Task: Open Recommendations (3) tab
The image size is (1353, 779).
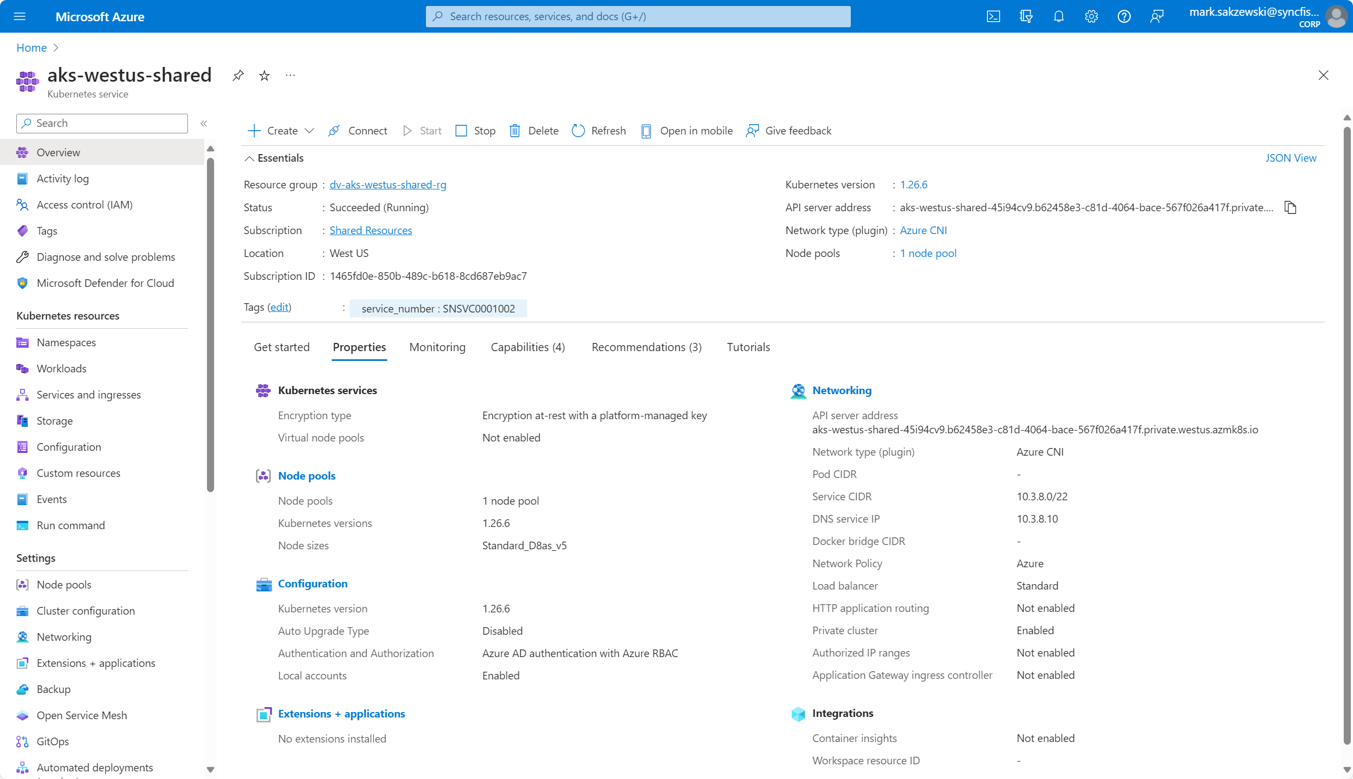Action: (647, 347)
